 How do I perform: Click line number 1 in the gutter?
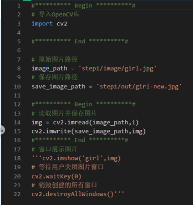19,6
